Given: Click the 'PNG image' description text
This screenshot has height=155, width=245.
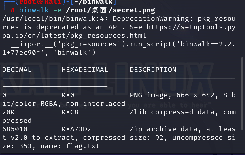Looking at the screenshot, I should pos(149,95).
